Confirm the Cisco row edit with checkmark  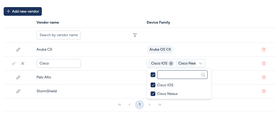(14, 63)
